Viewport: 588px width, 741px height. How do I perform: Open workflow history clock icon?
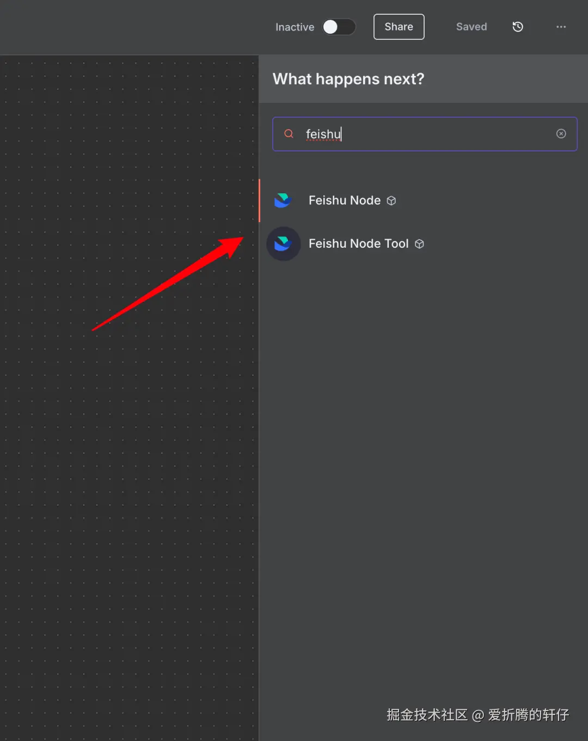(518, 27)
